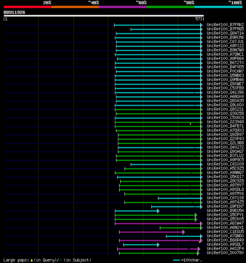Click the red 20% identity legend segment

[x=28, y=7]
